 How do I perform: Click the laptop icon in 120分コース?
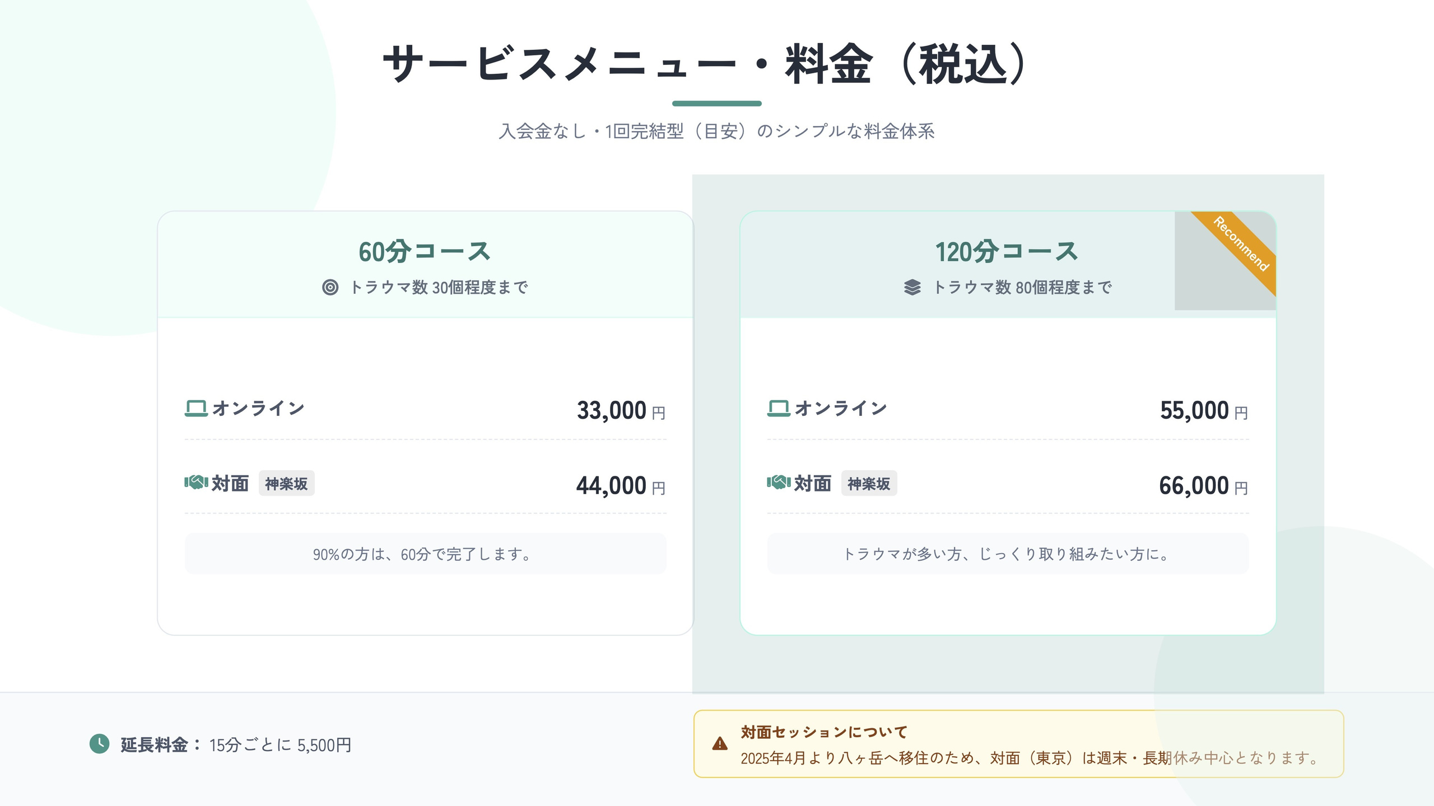pyautogui.click(x=779, y=408)
